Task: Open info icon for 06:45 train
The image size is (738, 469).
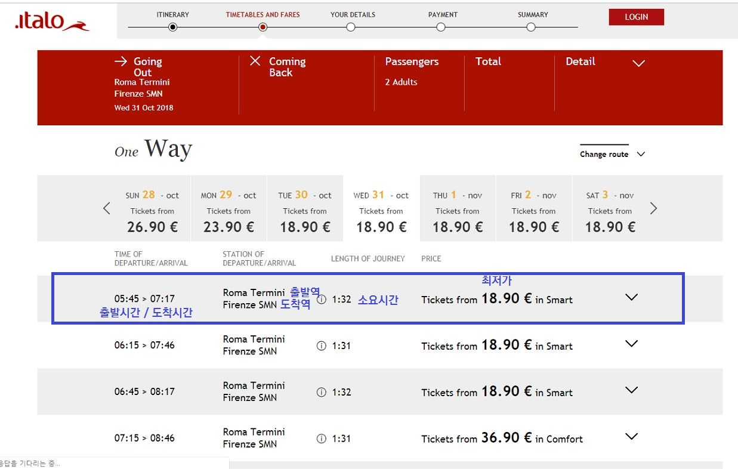Action: (322, 393)
